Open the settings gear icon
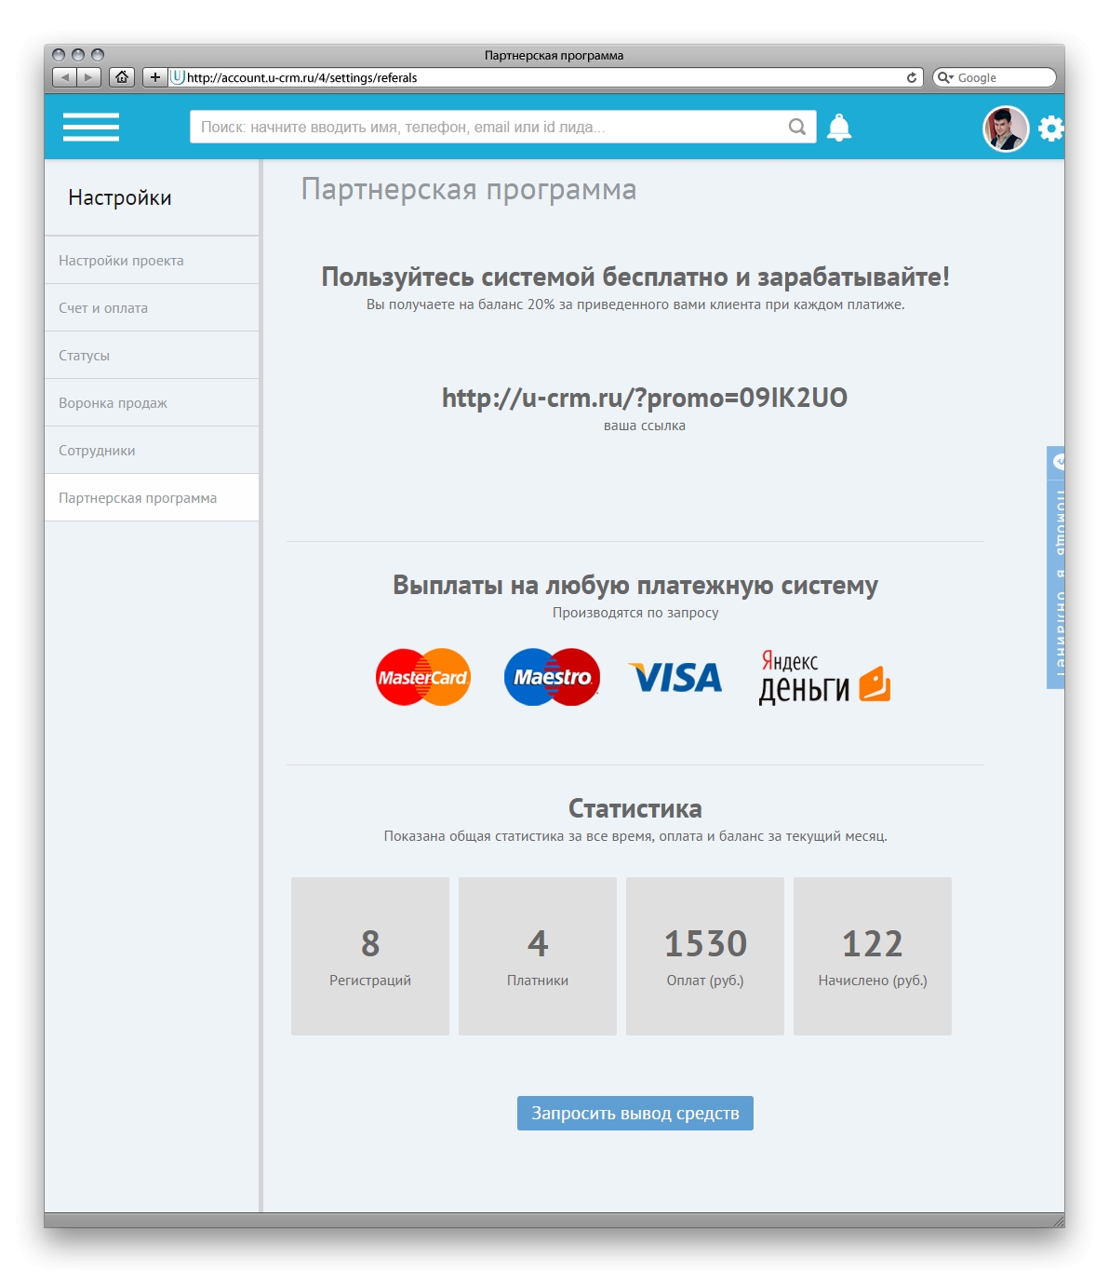This screenshot has height=1272, width=1109. click(x=1051, y=129)
